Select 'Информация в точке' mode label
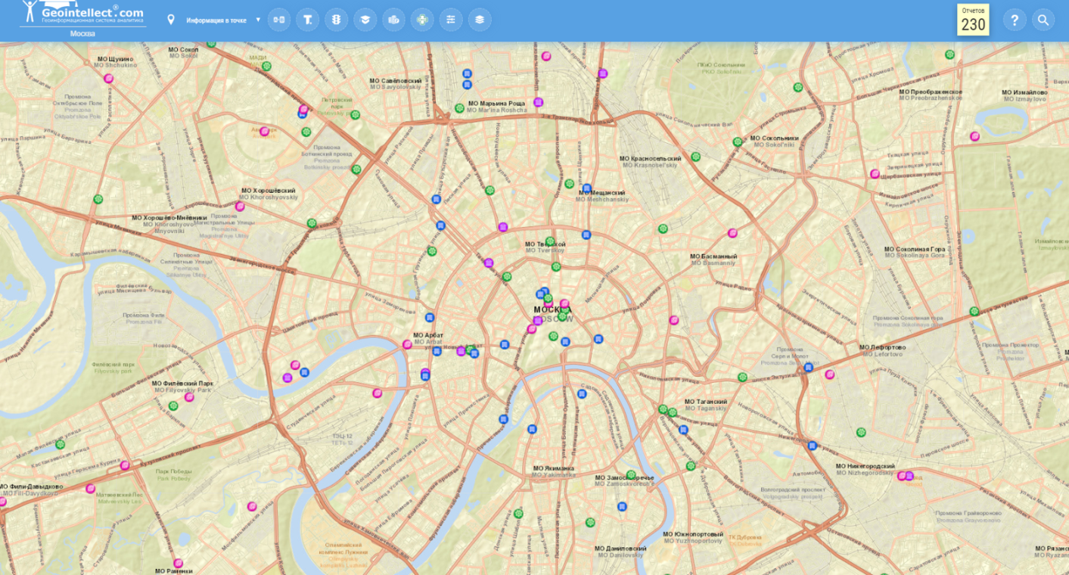 (216, 20)
